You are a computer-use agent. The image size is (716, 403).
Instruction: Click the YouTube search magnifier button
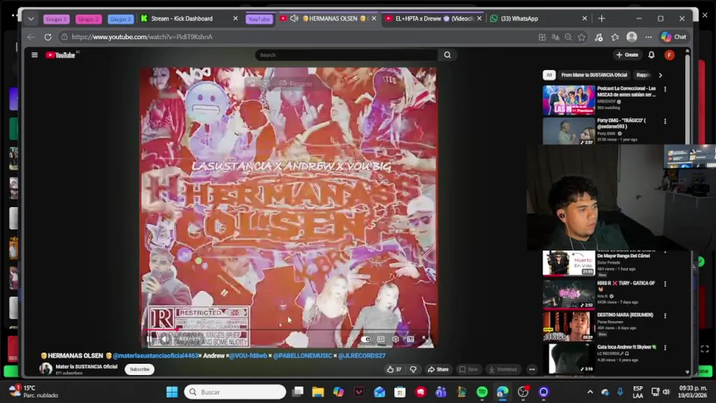click(x=447, y=55)
